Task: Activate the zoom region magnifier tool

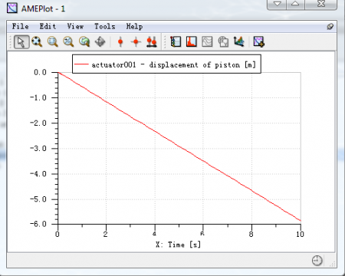Action: pyautogui.click(x=53, y=41)
